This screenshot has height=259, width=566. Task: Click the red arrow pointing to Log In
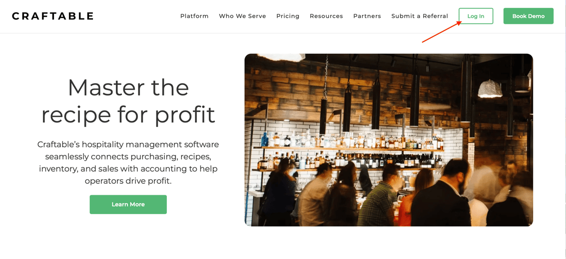[x=442, y=32]
